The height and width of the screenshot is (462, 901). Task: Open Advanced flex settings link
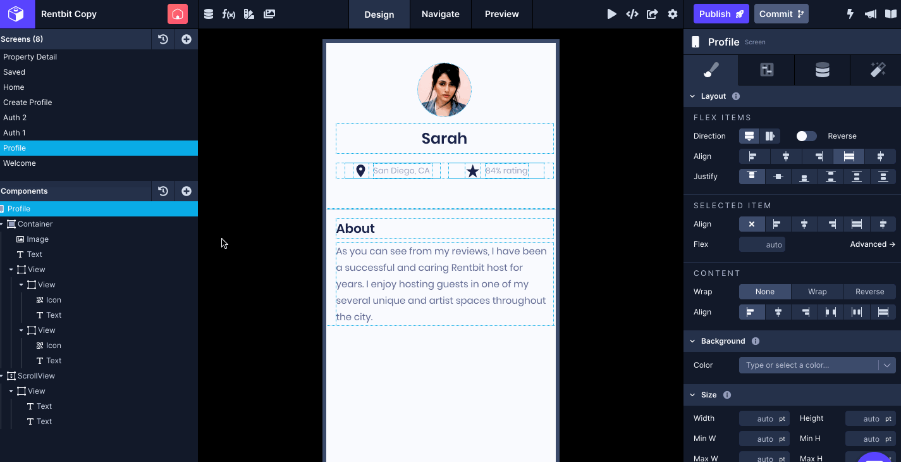pyautogui.click(x=873, y=244)
